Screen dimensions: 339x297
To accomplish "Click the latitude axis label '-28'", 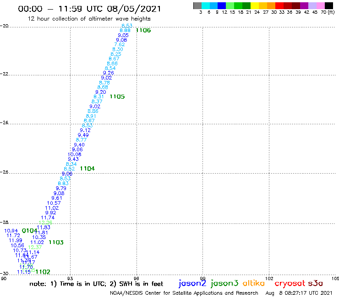I will (4, 222).
